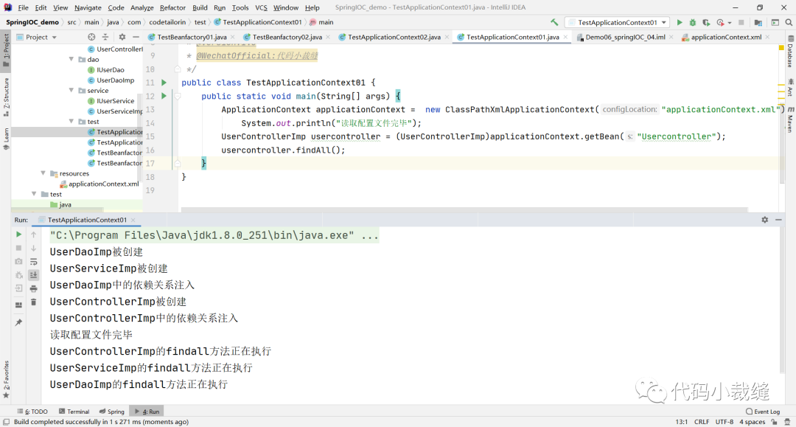This screenshot has height=427, width=796.
Task: Click the Build project hammer icon
Action: point(554,22)
